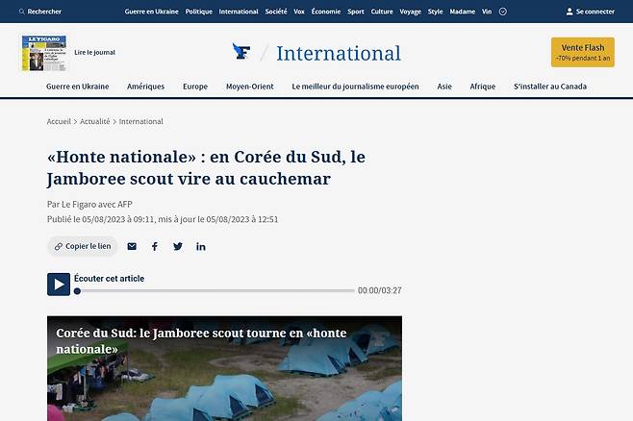633x421 pixels.
Task: Play the article audio
Action: click(59, 284)
